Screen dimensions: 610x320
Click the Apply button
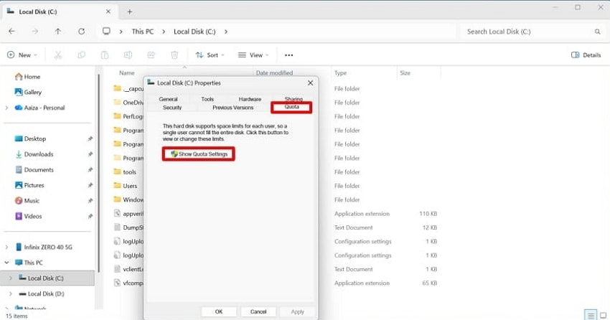(x=298, y=312)
